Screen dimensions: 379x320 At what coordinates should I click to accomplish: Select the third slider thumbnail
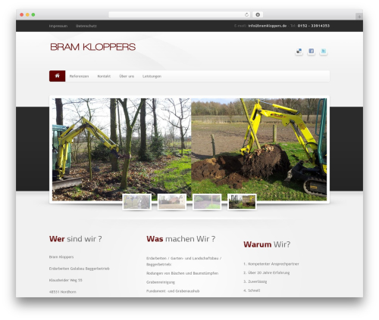207,202
